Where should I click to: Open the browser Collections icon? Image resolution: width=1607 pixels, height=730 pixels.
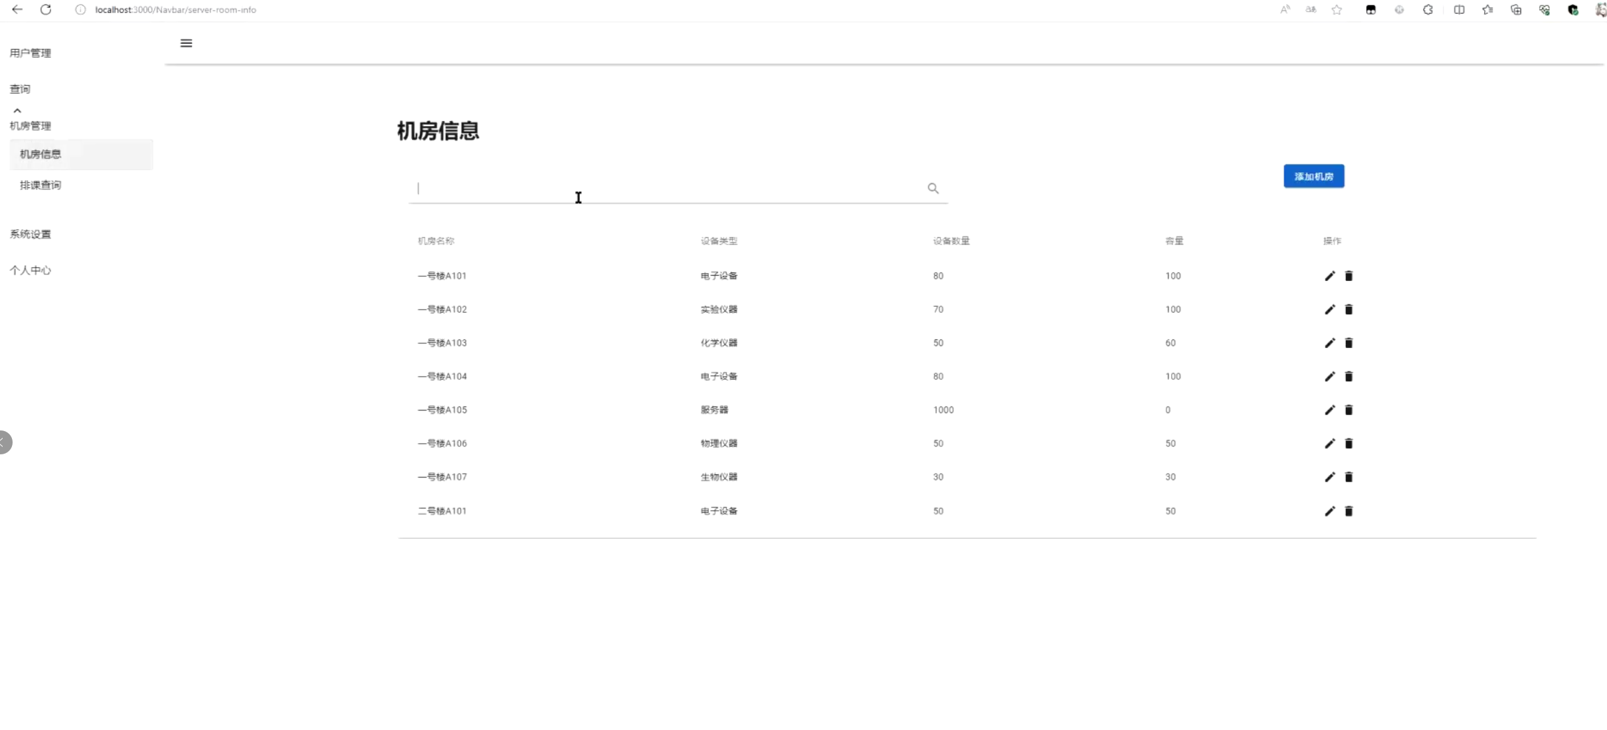1516,10
